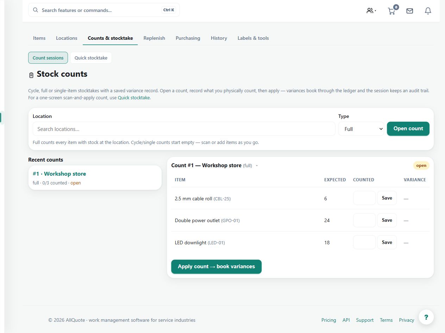Save the Double power outlet count
This screenshot has height=333, width=445.
tap(387, 220)
